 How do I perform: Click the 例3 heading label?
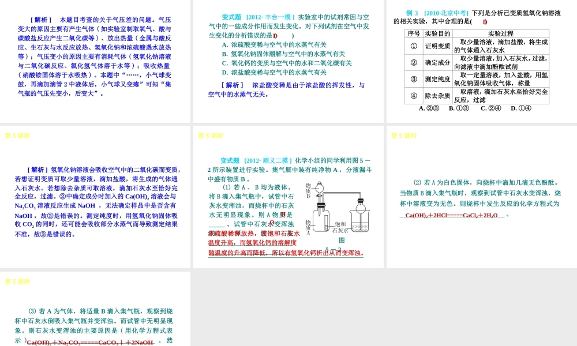412,13
